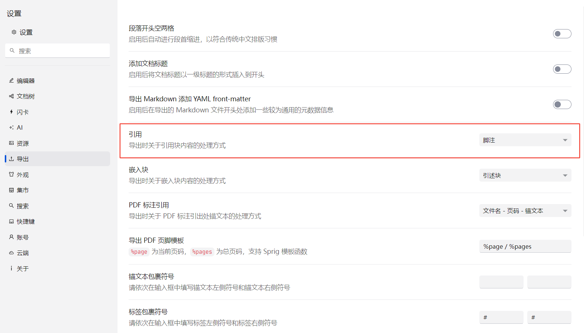Open the 快捷键 (Keymap) settings tab
This screenshot has width=584, height=333.
(x=25, y=221)
